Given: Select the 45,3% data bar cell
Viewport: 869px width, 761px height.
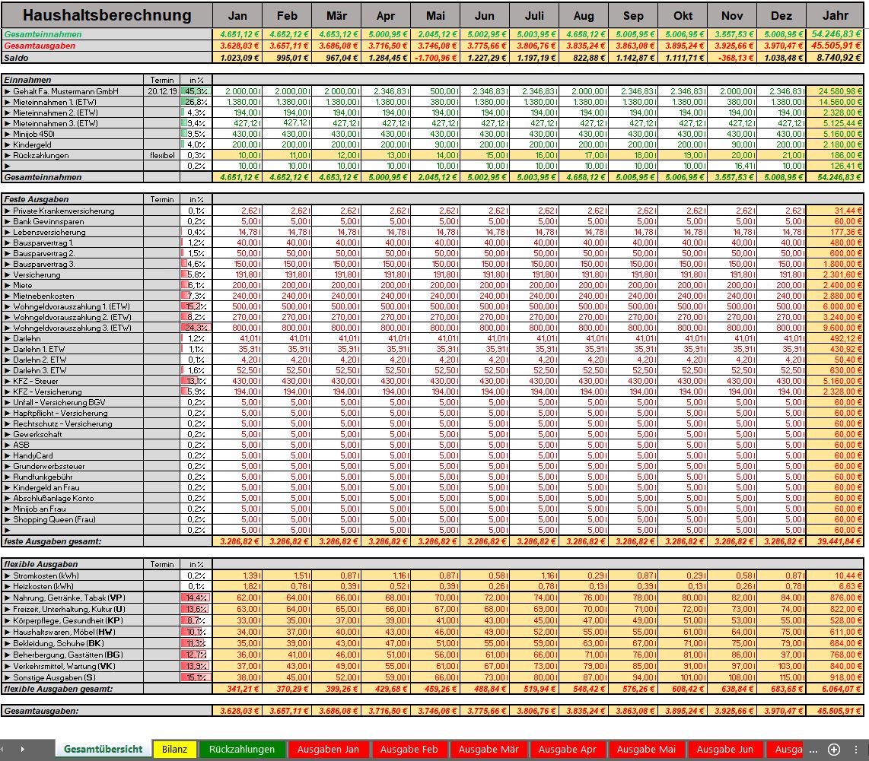Looking at the screenshot, I should coord(196,91).
